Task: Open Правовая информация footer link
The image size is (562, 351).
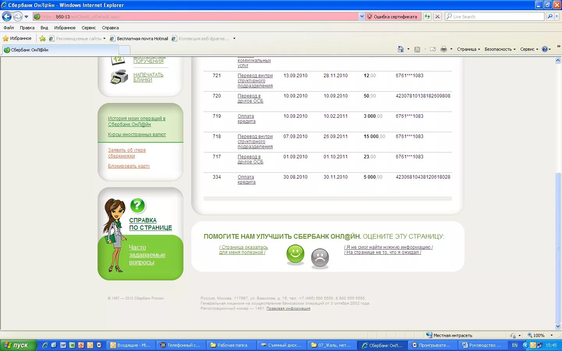Action: (x=288, y=308)
